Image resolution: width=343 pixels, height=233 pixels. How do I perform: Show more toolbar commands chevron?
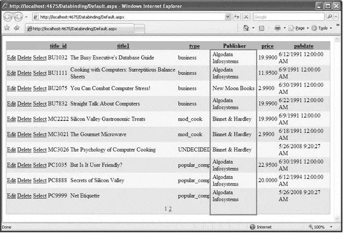338,25
